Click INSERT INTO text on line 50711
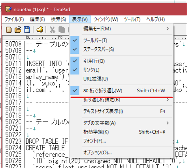 [44, 63]
